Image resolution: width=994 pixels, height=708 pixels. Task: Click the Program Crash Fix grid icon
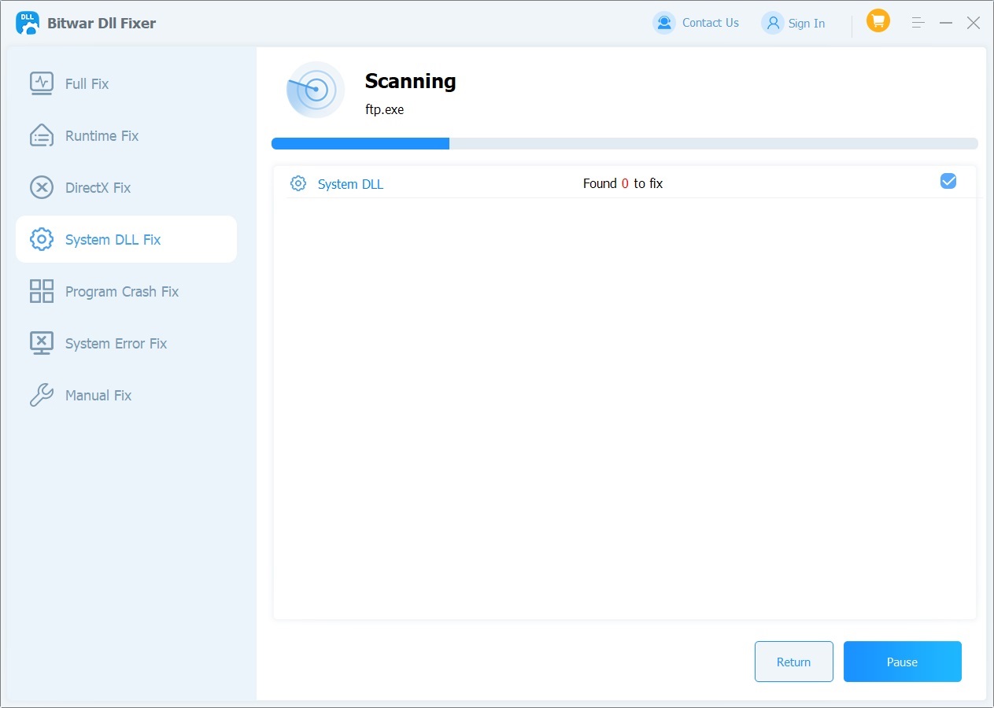(x=41, y=291)
